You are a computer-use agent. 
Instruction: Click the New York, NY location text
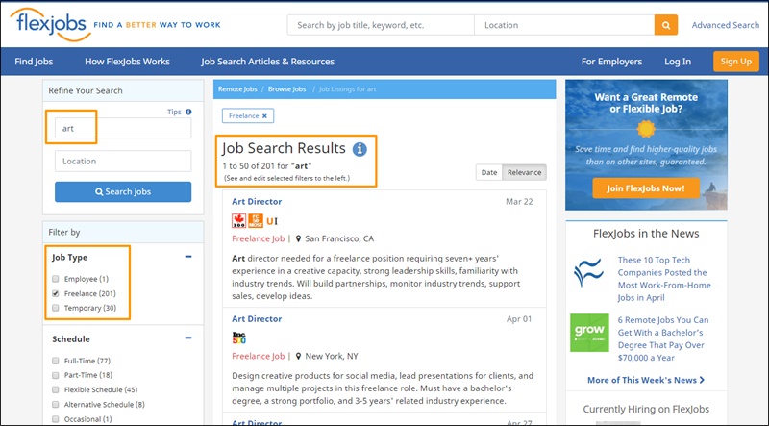[332, 357]
